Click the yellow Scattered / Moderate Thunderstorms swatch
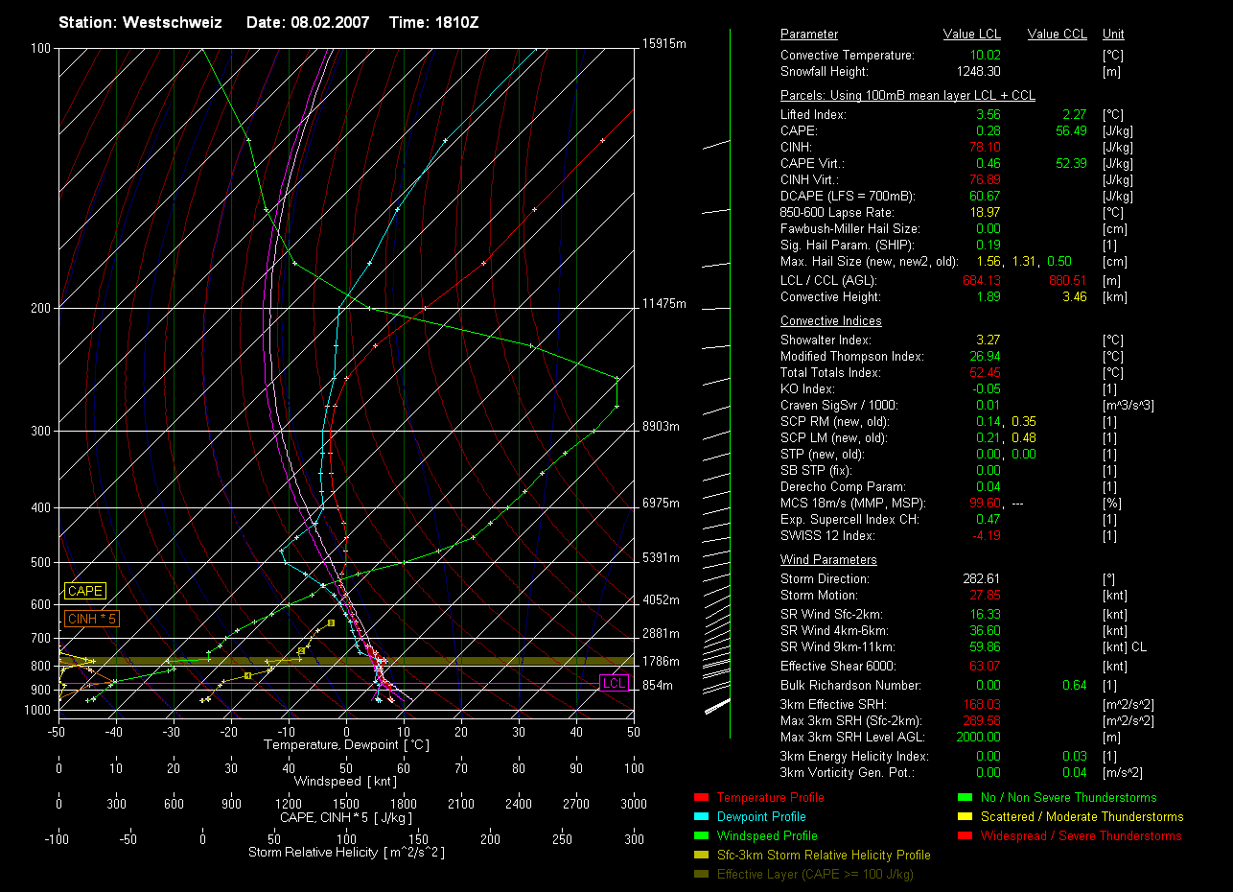The height and width of the screenshot is (892, 1233). (x=965, y=817)
